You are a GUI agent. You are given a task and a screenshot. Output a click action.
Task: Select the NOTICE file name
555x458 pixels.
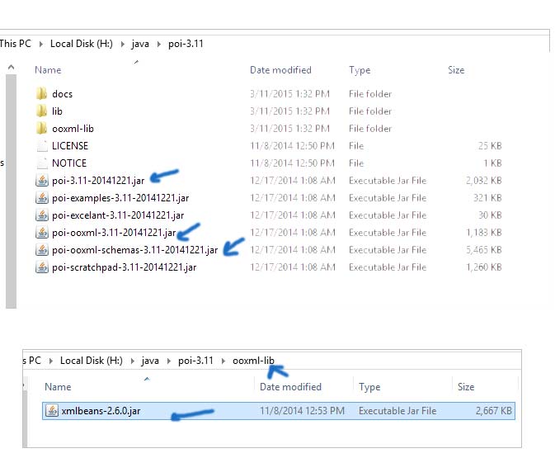(x=69, y=163)
